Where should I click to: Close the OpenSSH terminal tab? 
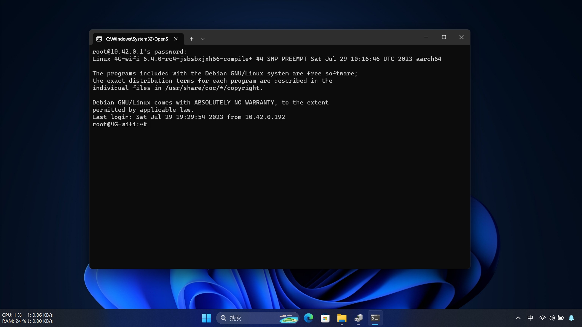176,39
